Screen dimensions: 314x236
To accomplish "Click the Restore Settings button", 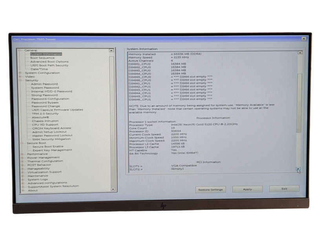I will pyautogui.click(x=210, y=190).
